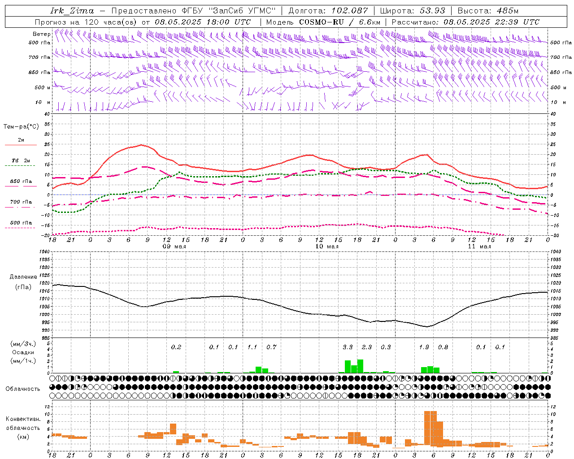This screenshot has height=459, width=574.
Task: Click the dash-dot line sample under '700 гПа' legend
Action: [21, 207]
